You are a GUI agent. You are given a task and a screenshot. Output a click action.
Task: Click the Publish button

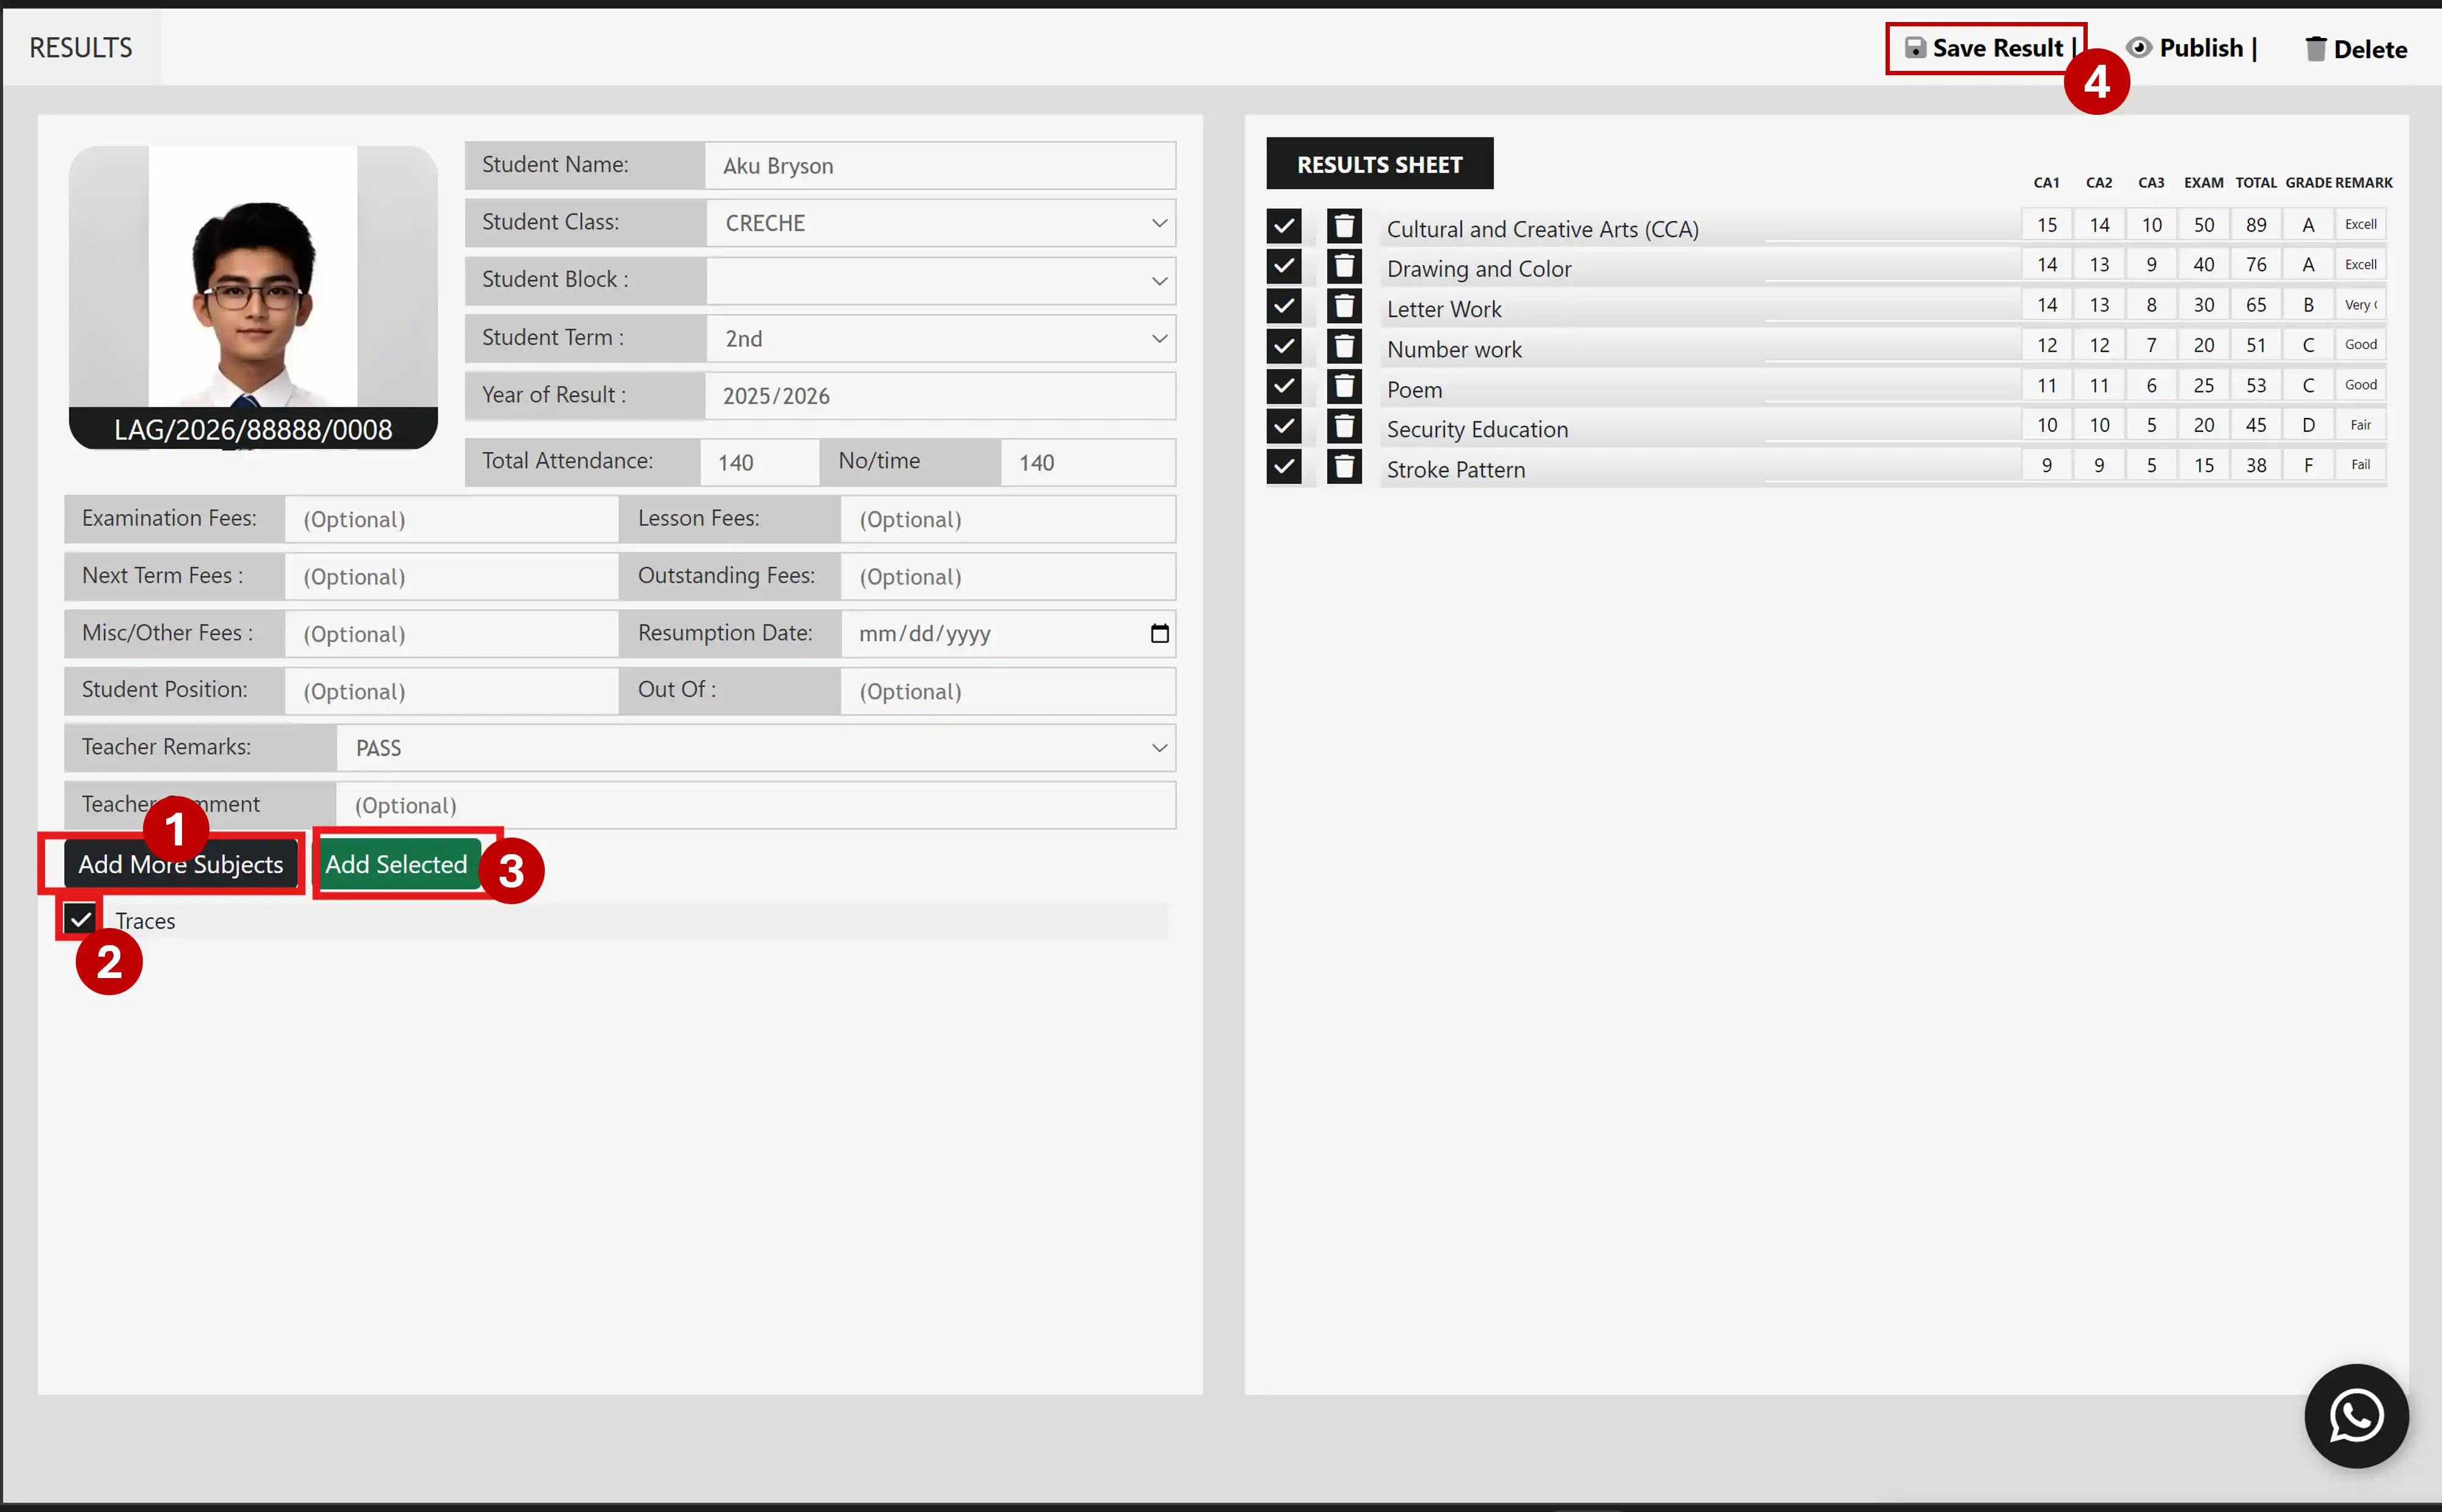click(x=2191, y=48)
